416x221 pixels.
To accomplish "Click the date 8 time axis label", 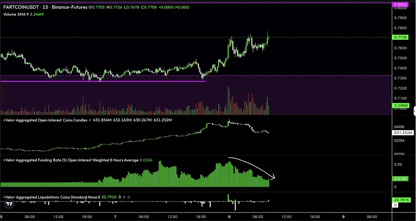I will [229, 217].
